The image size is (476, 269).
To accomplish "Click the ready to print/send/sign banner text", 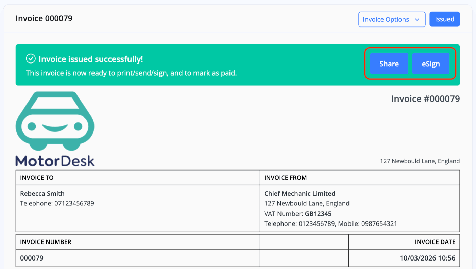I will pos(131,73).
